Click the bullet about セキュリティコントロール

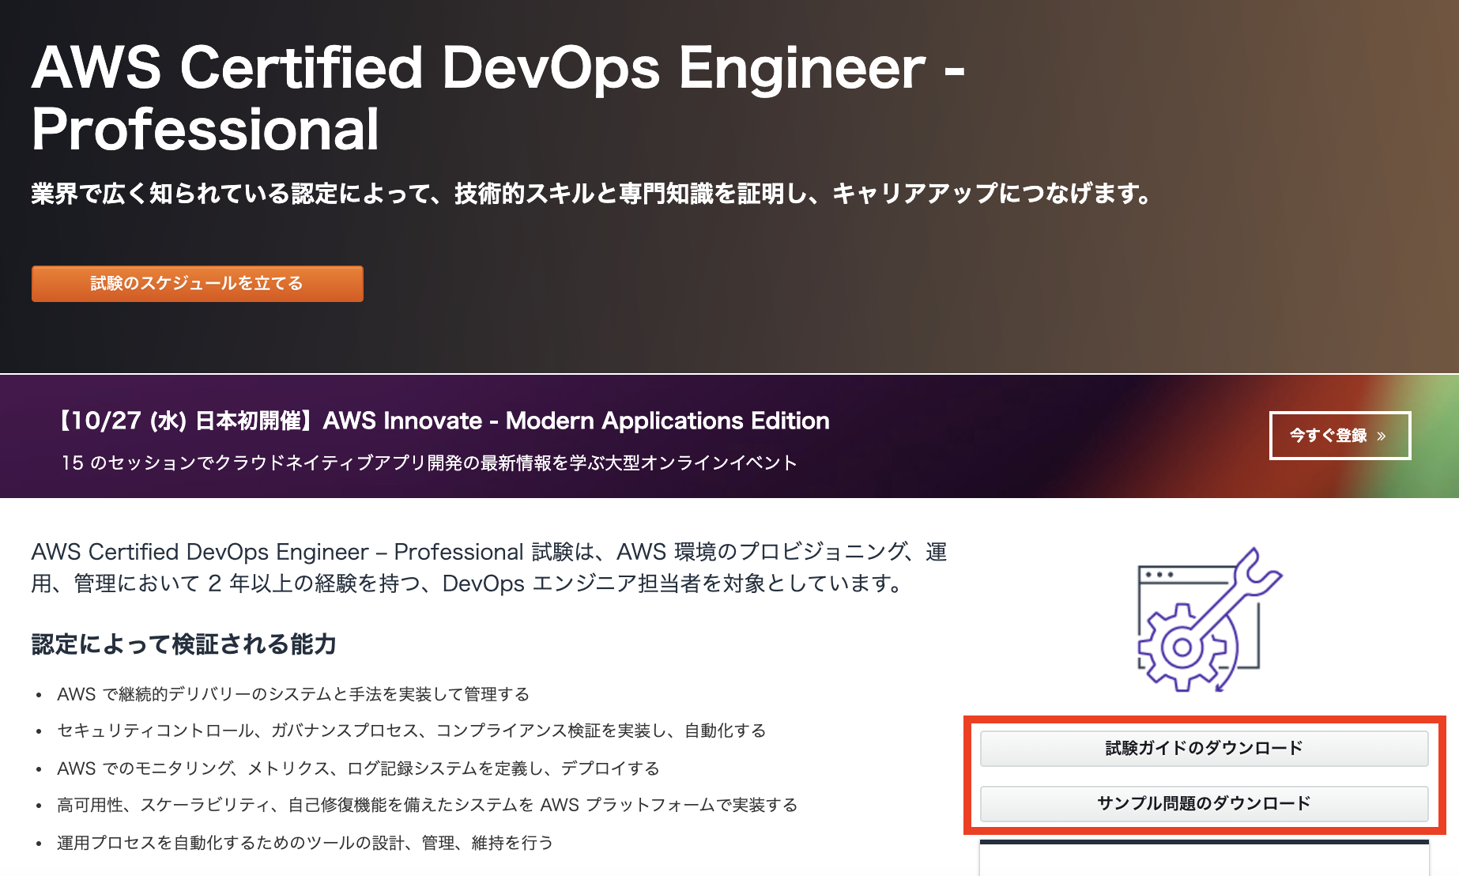[412, 731]
